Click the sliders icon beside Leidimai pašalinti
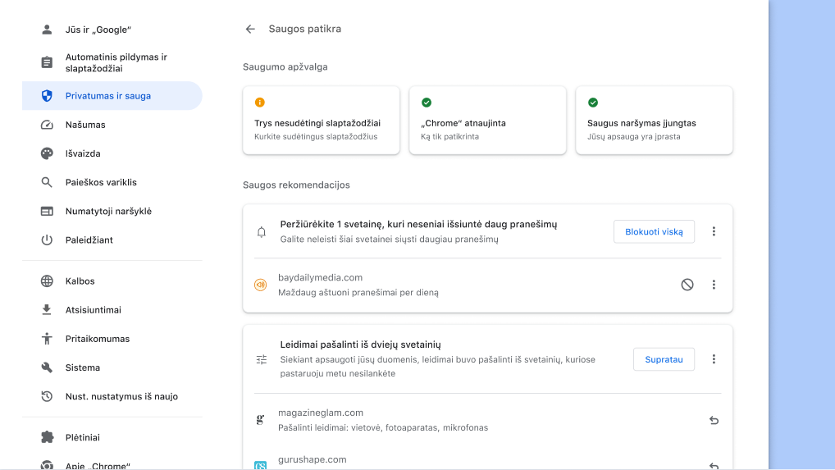Viewport: 835px width, 470px height. tap(261, 360)
